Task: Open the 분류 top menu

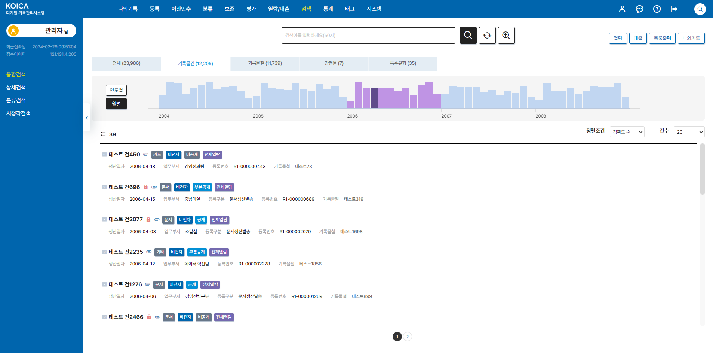Action: (x=208, y=9)
